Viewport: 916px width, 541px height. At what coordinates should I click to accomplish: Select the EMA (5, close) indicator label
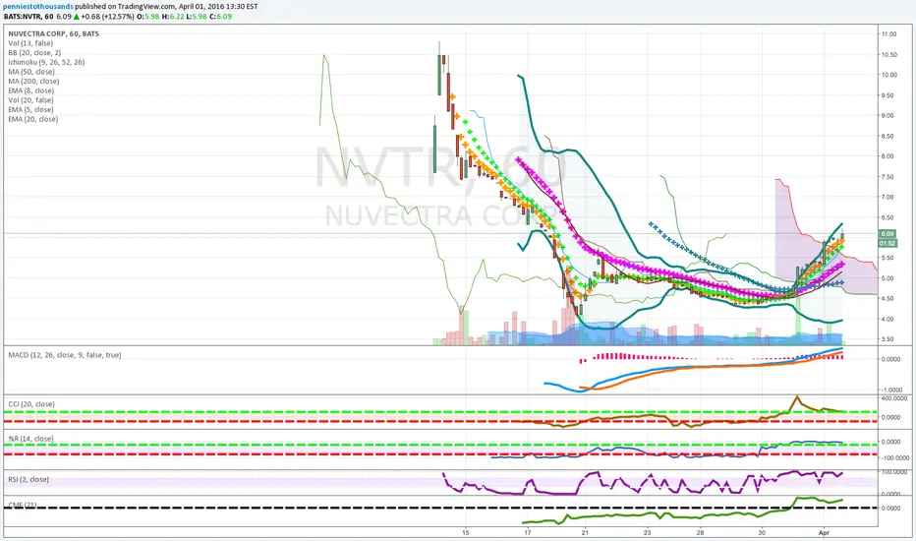[x=31, y=109]
